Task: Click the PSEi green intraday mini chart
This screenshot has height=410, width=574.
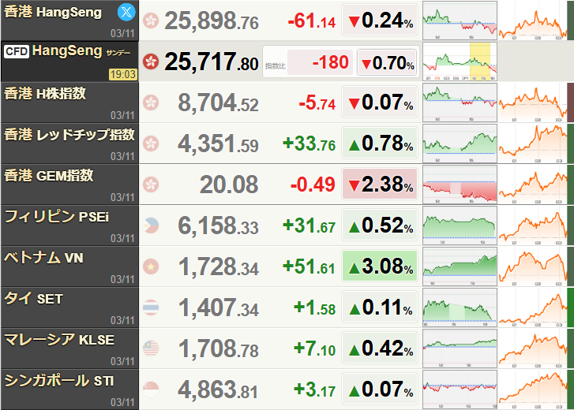Action: [x=460, y=225]
